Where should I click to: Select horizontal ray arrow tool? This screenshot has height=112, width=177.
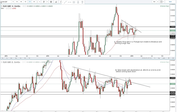tap(70, 2)
